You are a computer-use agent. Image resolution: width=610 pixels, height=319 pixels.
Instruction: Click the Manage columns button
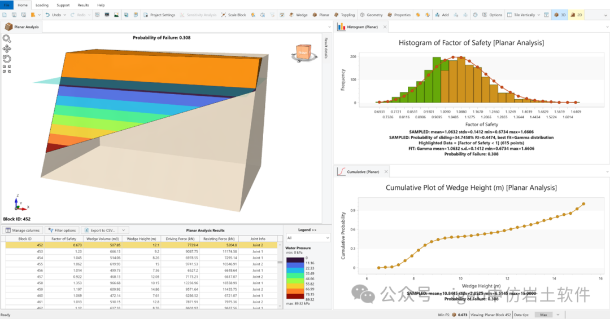click(23, 230)
